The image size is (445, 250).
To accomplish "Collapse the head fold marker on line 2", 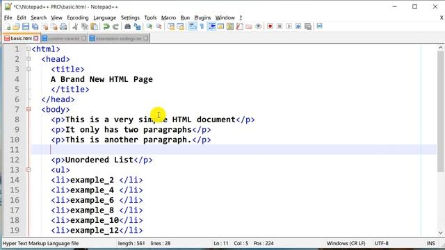I will (29, 59).
